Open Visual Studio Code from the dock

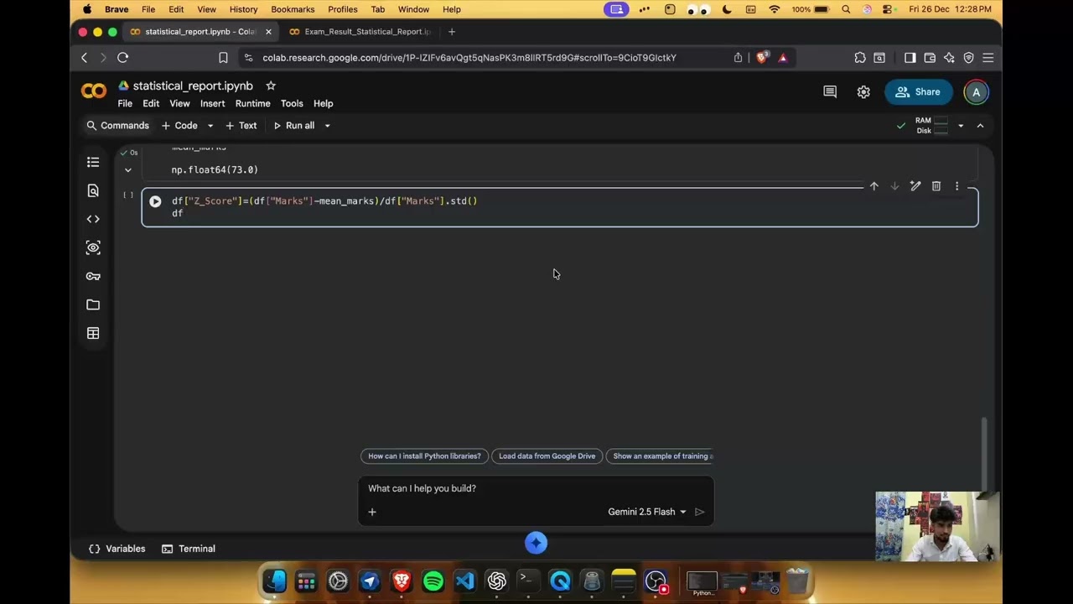465,581
